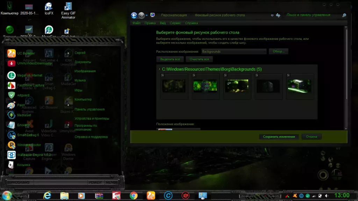Open FastStone Capture from the start menu
The height and width of the screenshot is (201, 358).
click(26, 85)
